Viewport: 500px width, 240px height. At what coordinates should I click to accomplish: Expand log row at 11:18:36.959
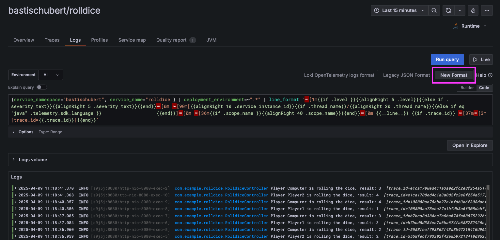(15, 236)
